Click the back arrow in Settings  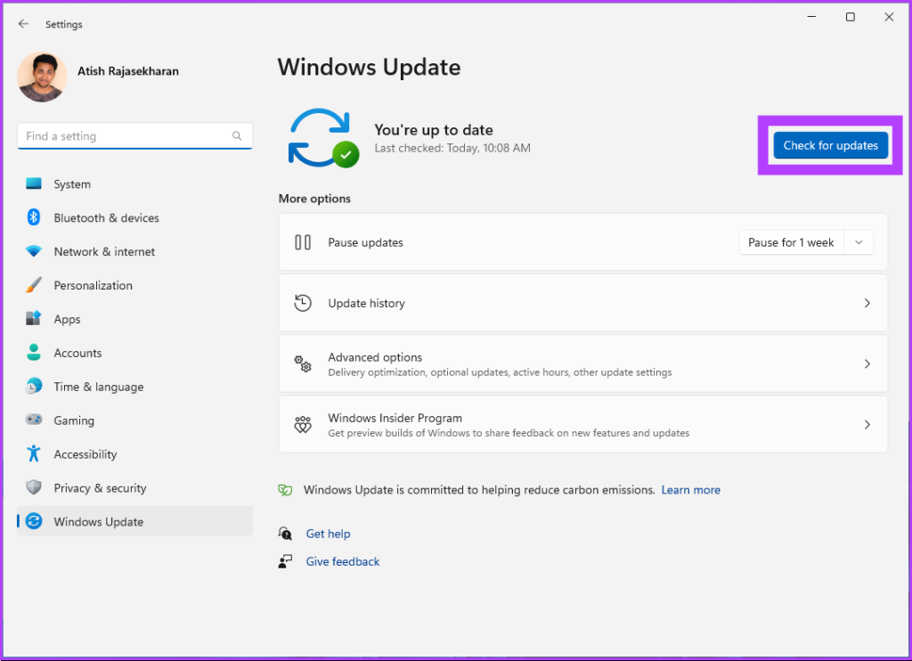[23, 24]
